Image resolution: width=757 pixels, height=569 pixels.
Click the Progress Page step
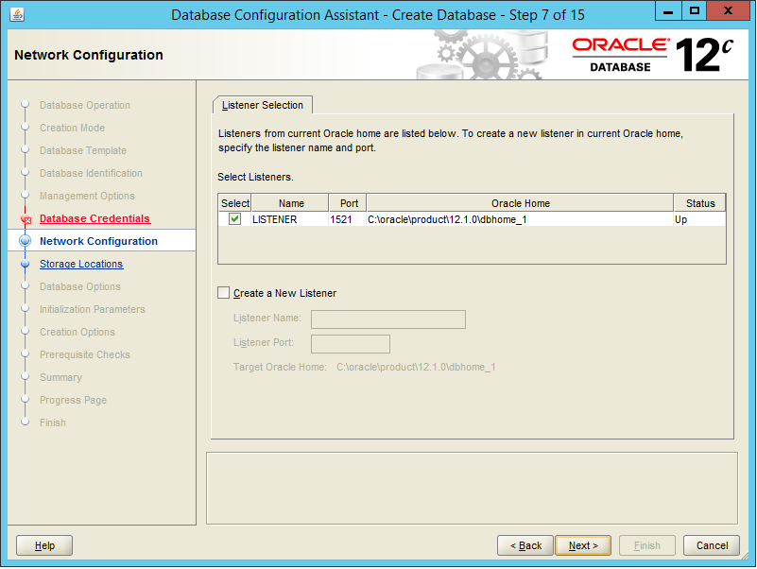tap(73, 400)
